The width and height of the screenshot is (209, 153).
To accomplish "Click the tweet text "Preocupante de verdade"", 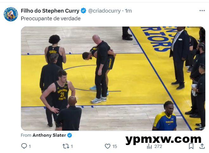I will tap(51, 18).
